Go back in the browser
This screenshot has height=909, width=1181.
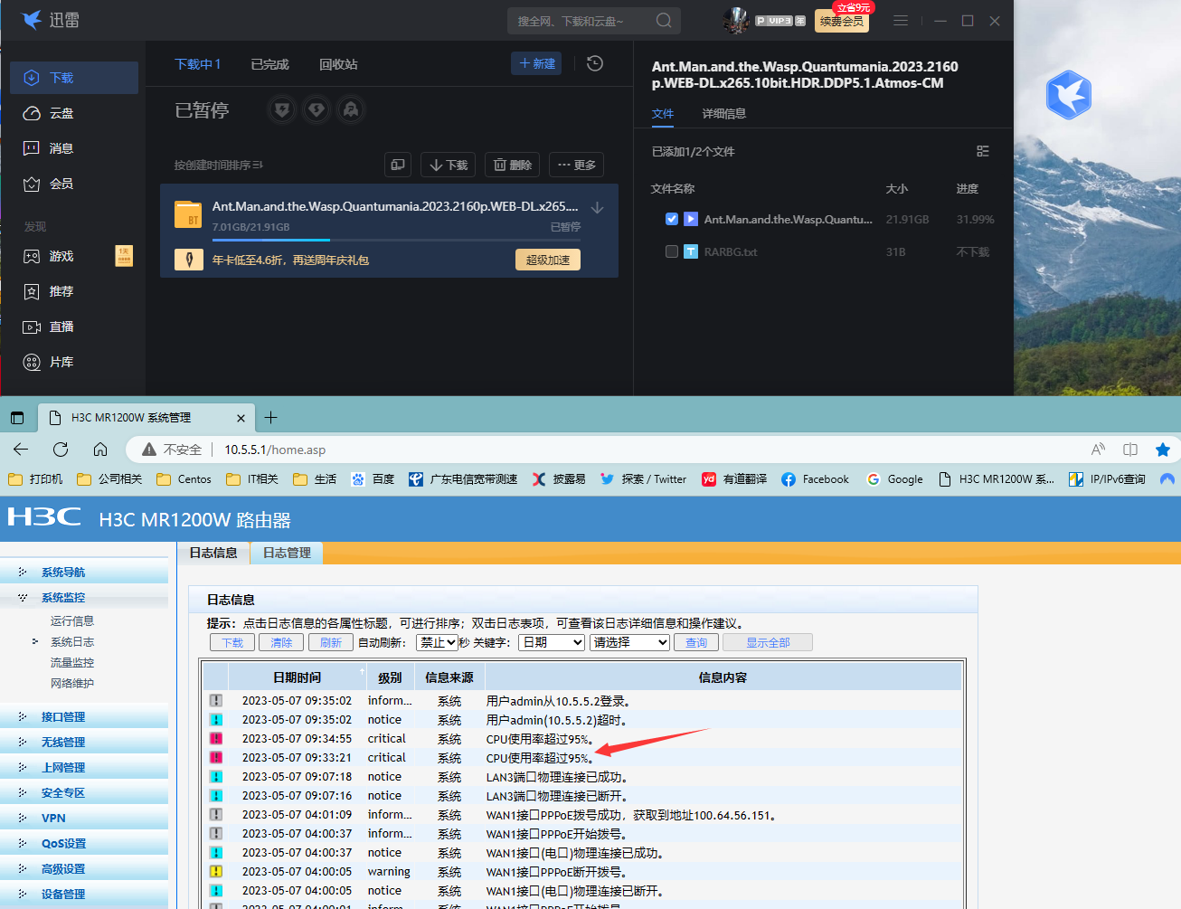click(x=21, y=450)
